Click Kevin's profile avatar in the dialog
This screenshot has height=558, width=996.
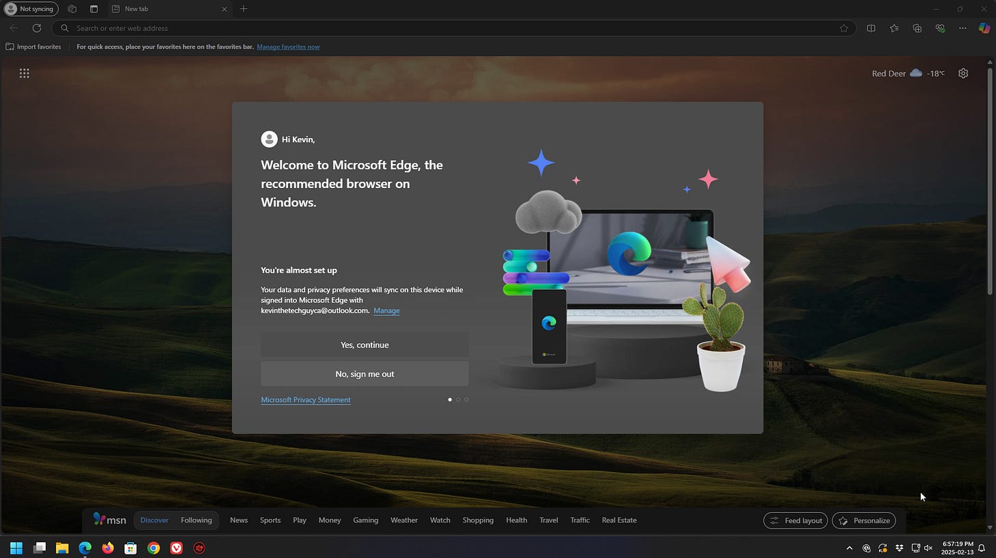click(270, 139)
